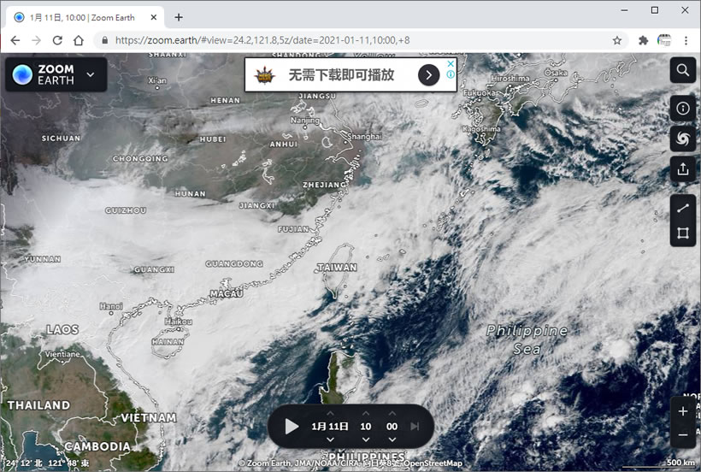The height and width of the screenshot is (472, 701).
Task: Reload the Zoom Earth page
Action: pos(57,40)
